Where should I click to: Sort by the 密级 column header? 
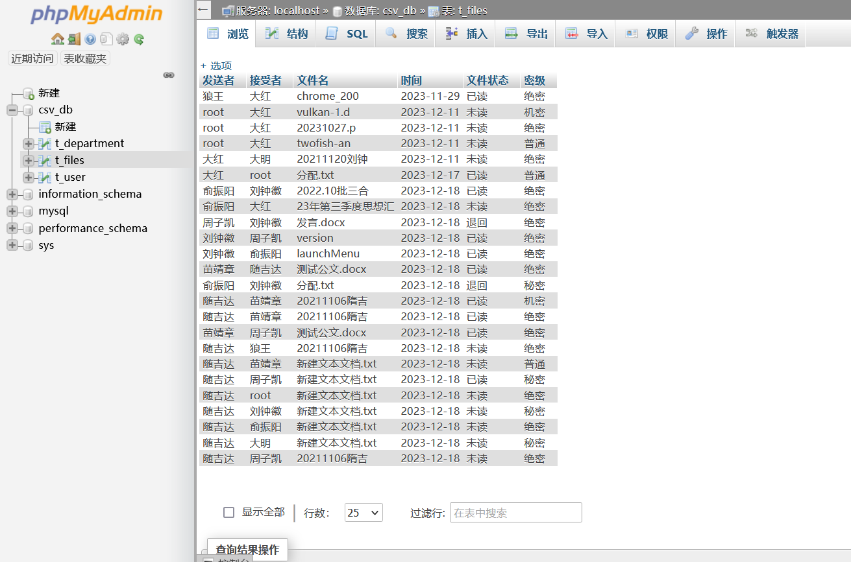[535, 80]
